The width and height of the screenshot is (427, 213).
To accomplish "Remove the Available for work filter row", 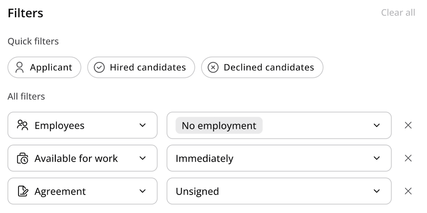I will pos(408,158).
